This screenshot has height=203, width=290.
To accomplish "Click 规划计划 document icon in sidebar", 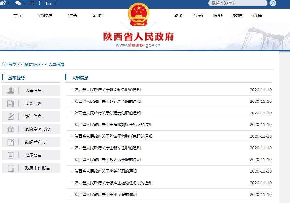I will pyautogui.click(x=11, y=103).
